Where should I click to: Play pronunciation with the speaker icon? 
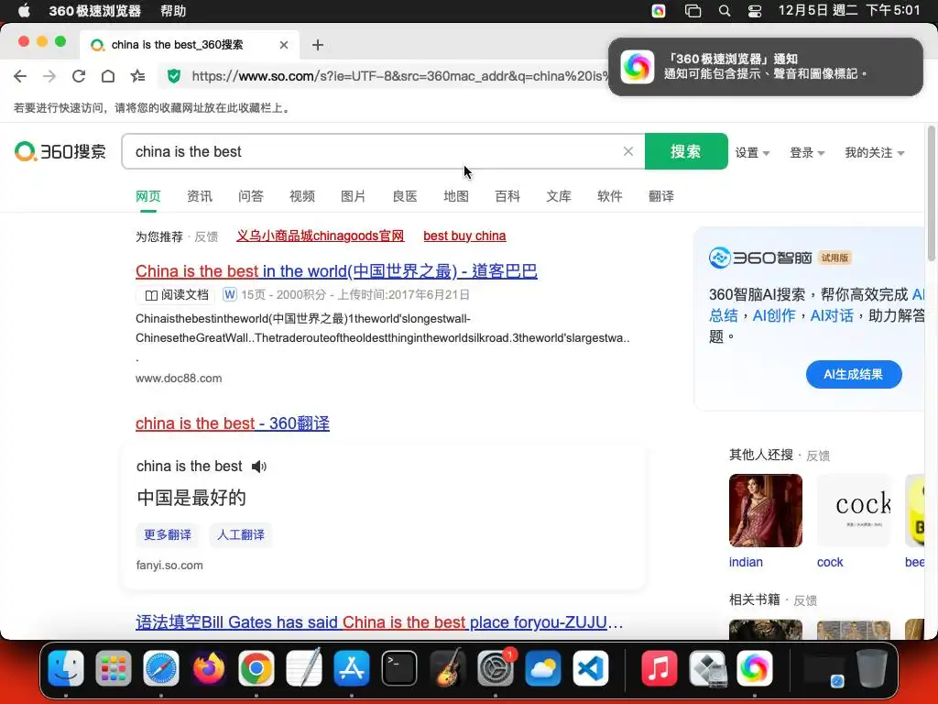(259, 467)
